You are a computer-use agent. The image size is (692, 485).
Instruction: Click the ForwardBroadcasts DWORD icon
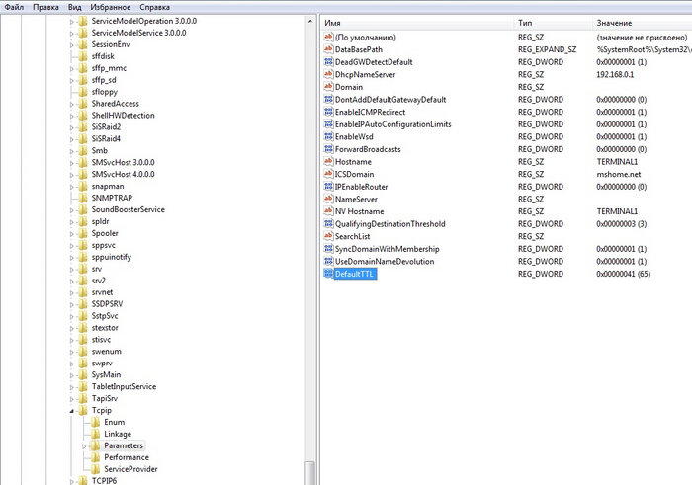click(328, 149)
